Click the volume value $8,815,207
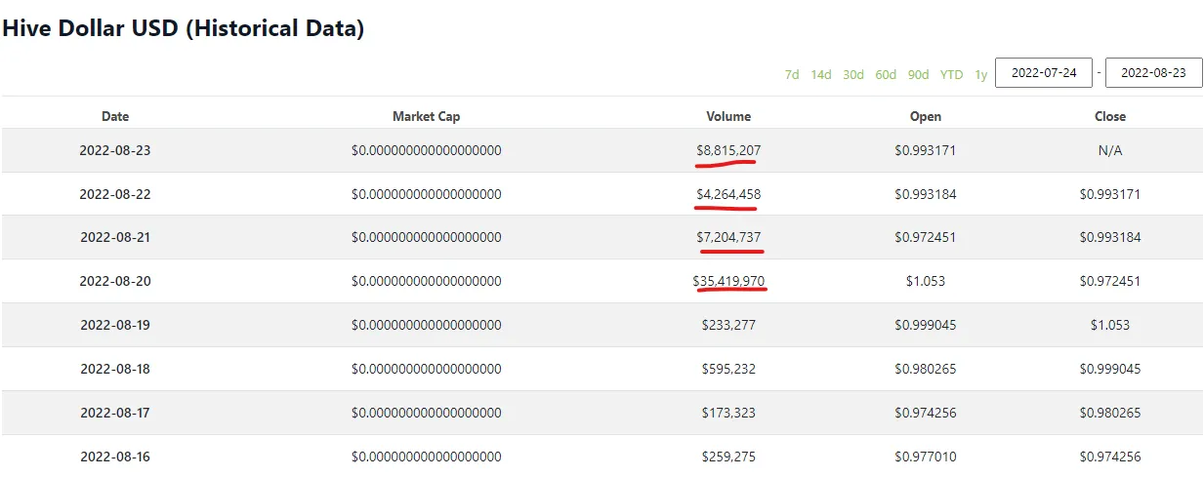Screen dimensions: 1204x477 [728, 151]
